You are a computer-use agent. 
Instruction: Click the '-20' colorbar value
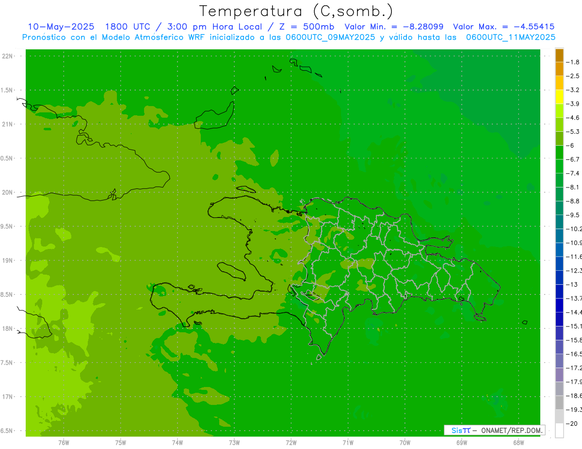tap(572, 423)
